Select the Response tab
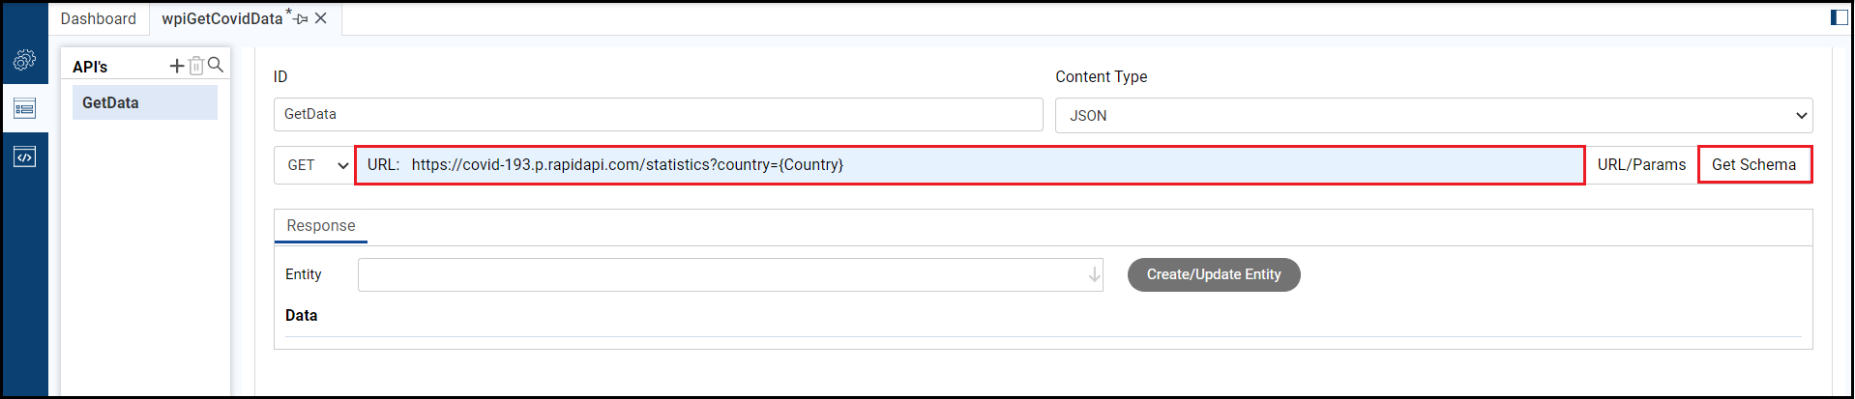Image resolution: width=1855 pixels, height=399 pixels. point(321,226)
